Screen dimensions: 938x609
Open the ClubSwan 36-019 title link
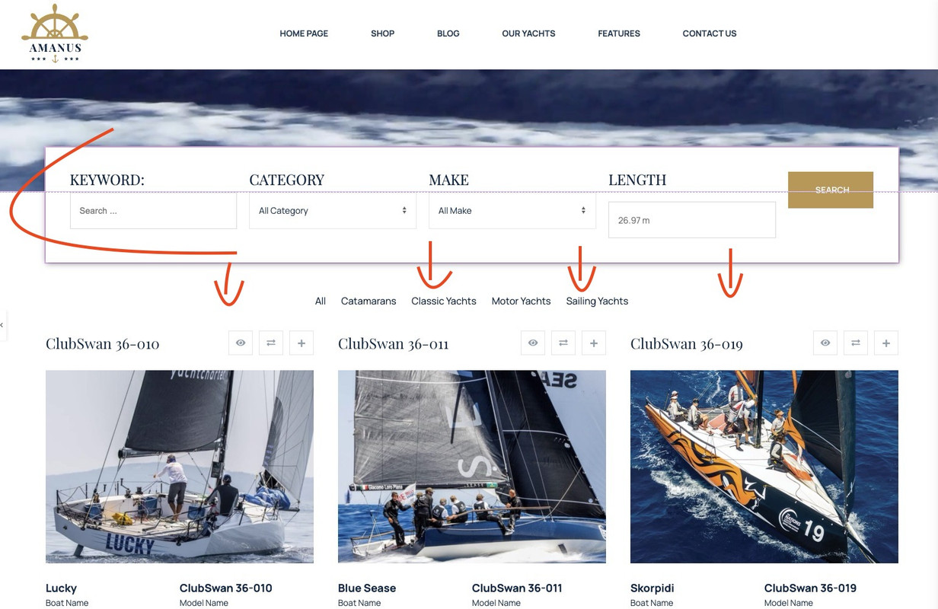687,344
